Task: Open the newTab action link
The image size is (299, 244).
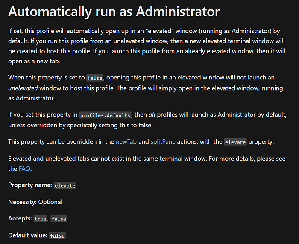Action: click(x=126, y=141)
